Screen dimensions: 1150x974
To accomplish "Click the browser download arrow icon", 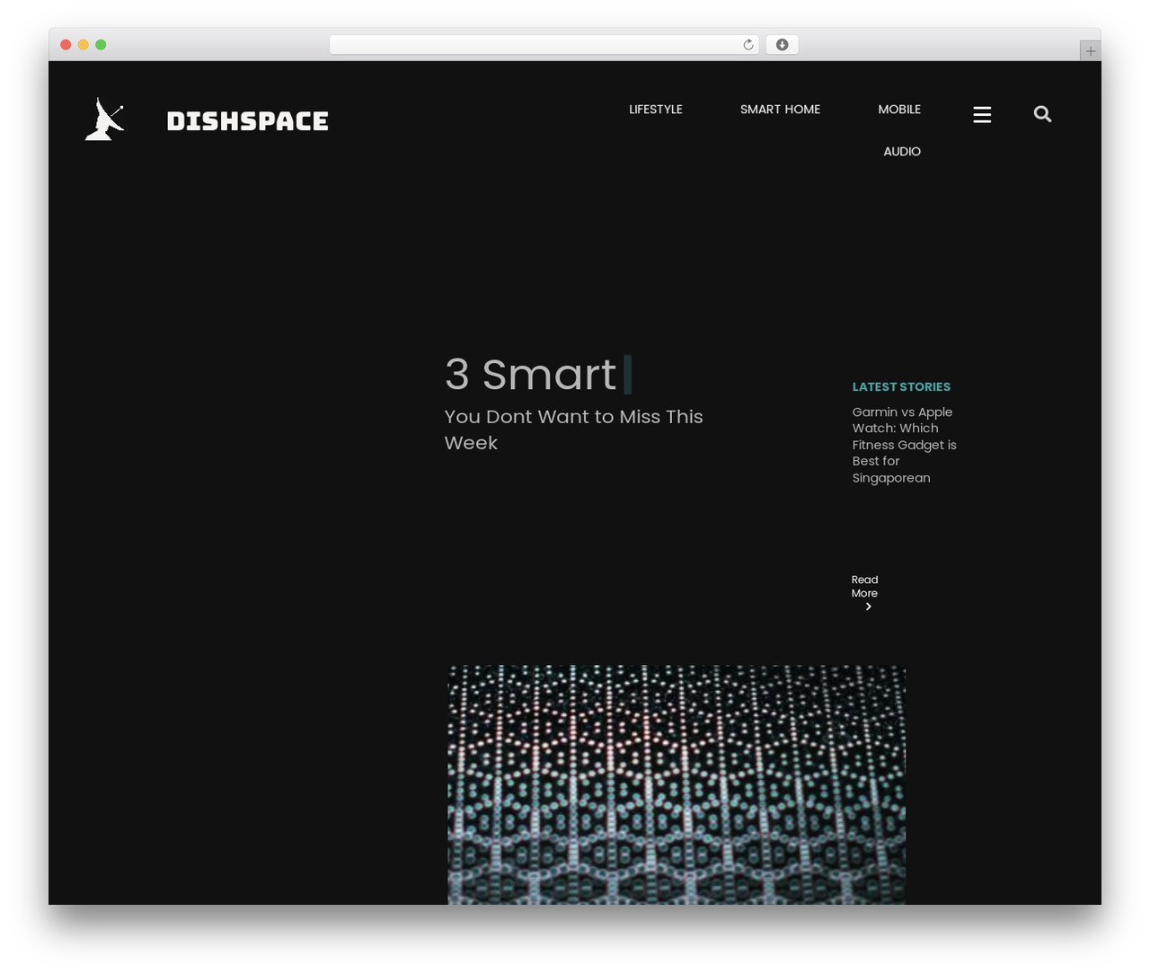I will [782, 45].
